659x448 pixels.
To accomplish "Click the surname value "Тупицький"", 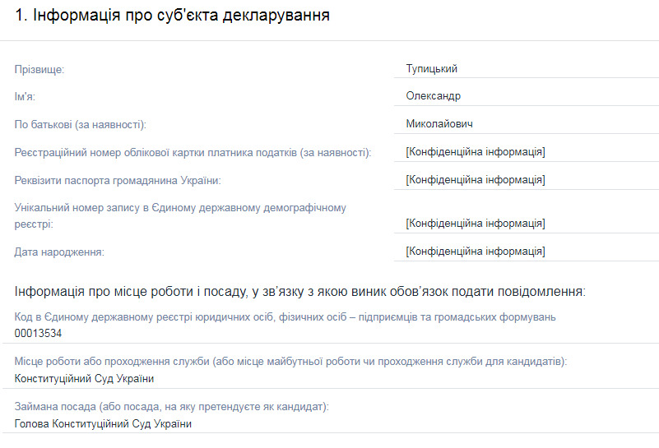I will point(431,69).
